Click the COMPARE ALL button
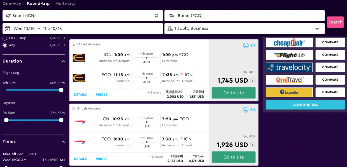The image size is (347, 167). 305,105
